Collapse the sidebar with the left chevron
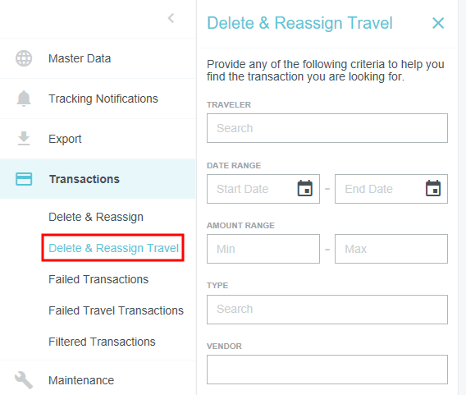This screenshot has height=395, width=466. pyautogui.click(x=171, y=18)
